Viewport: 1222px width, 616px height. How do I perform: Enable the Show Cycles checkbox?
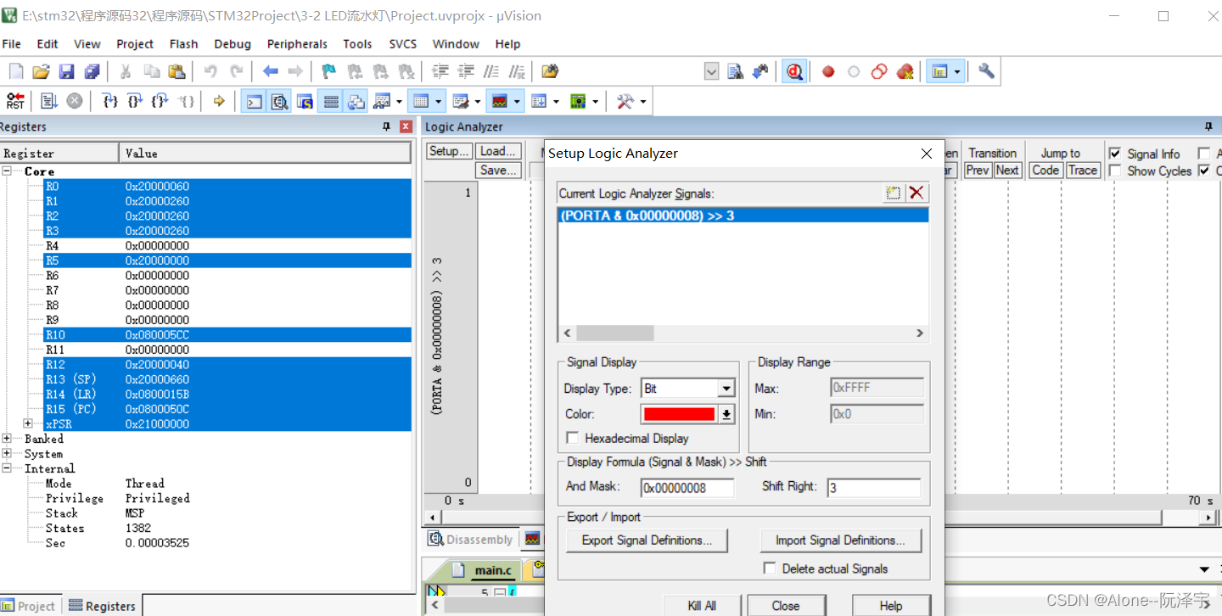point(1115,171)
